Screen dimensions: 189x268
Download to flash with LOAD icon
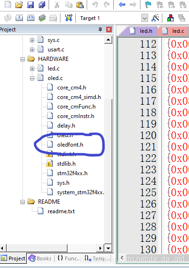pos(69,18)
